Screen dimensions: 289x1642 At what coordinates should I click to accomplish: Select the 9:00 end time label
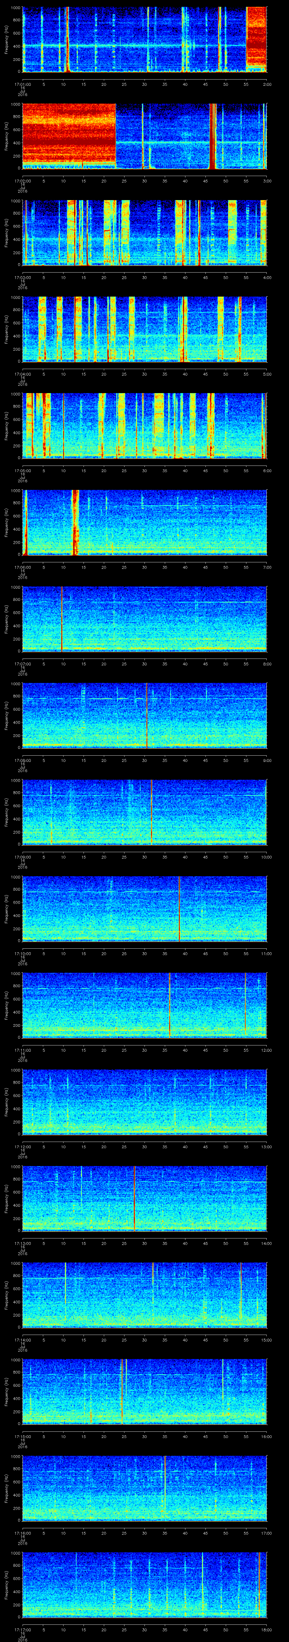[x=267, y=760]
